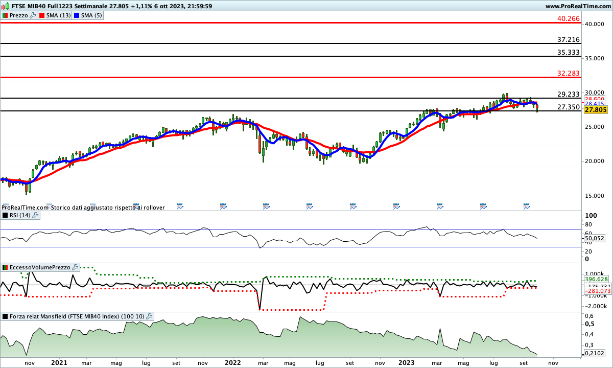Click the EccessoVolumePrezzo color swatch
The image size is (613, 368).
(5, 267)
